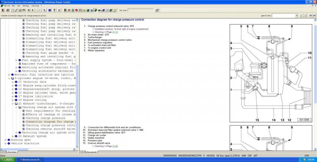Click the print icon in the toolbar
317x162 pixels.
(x=8, y=10)
